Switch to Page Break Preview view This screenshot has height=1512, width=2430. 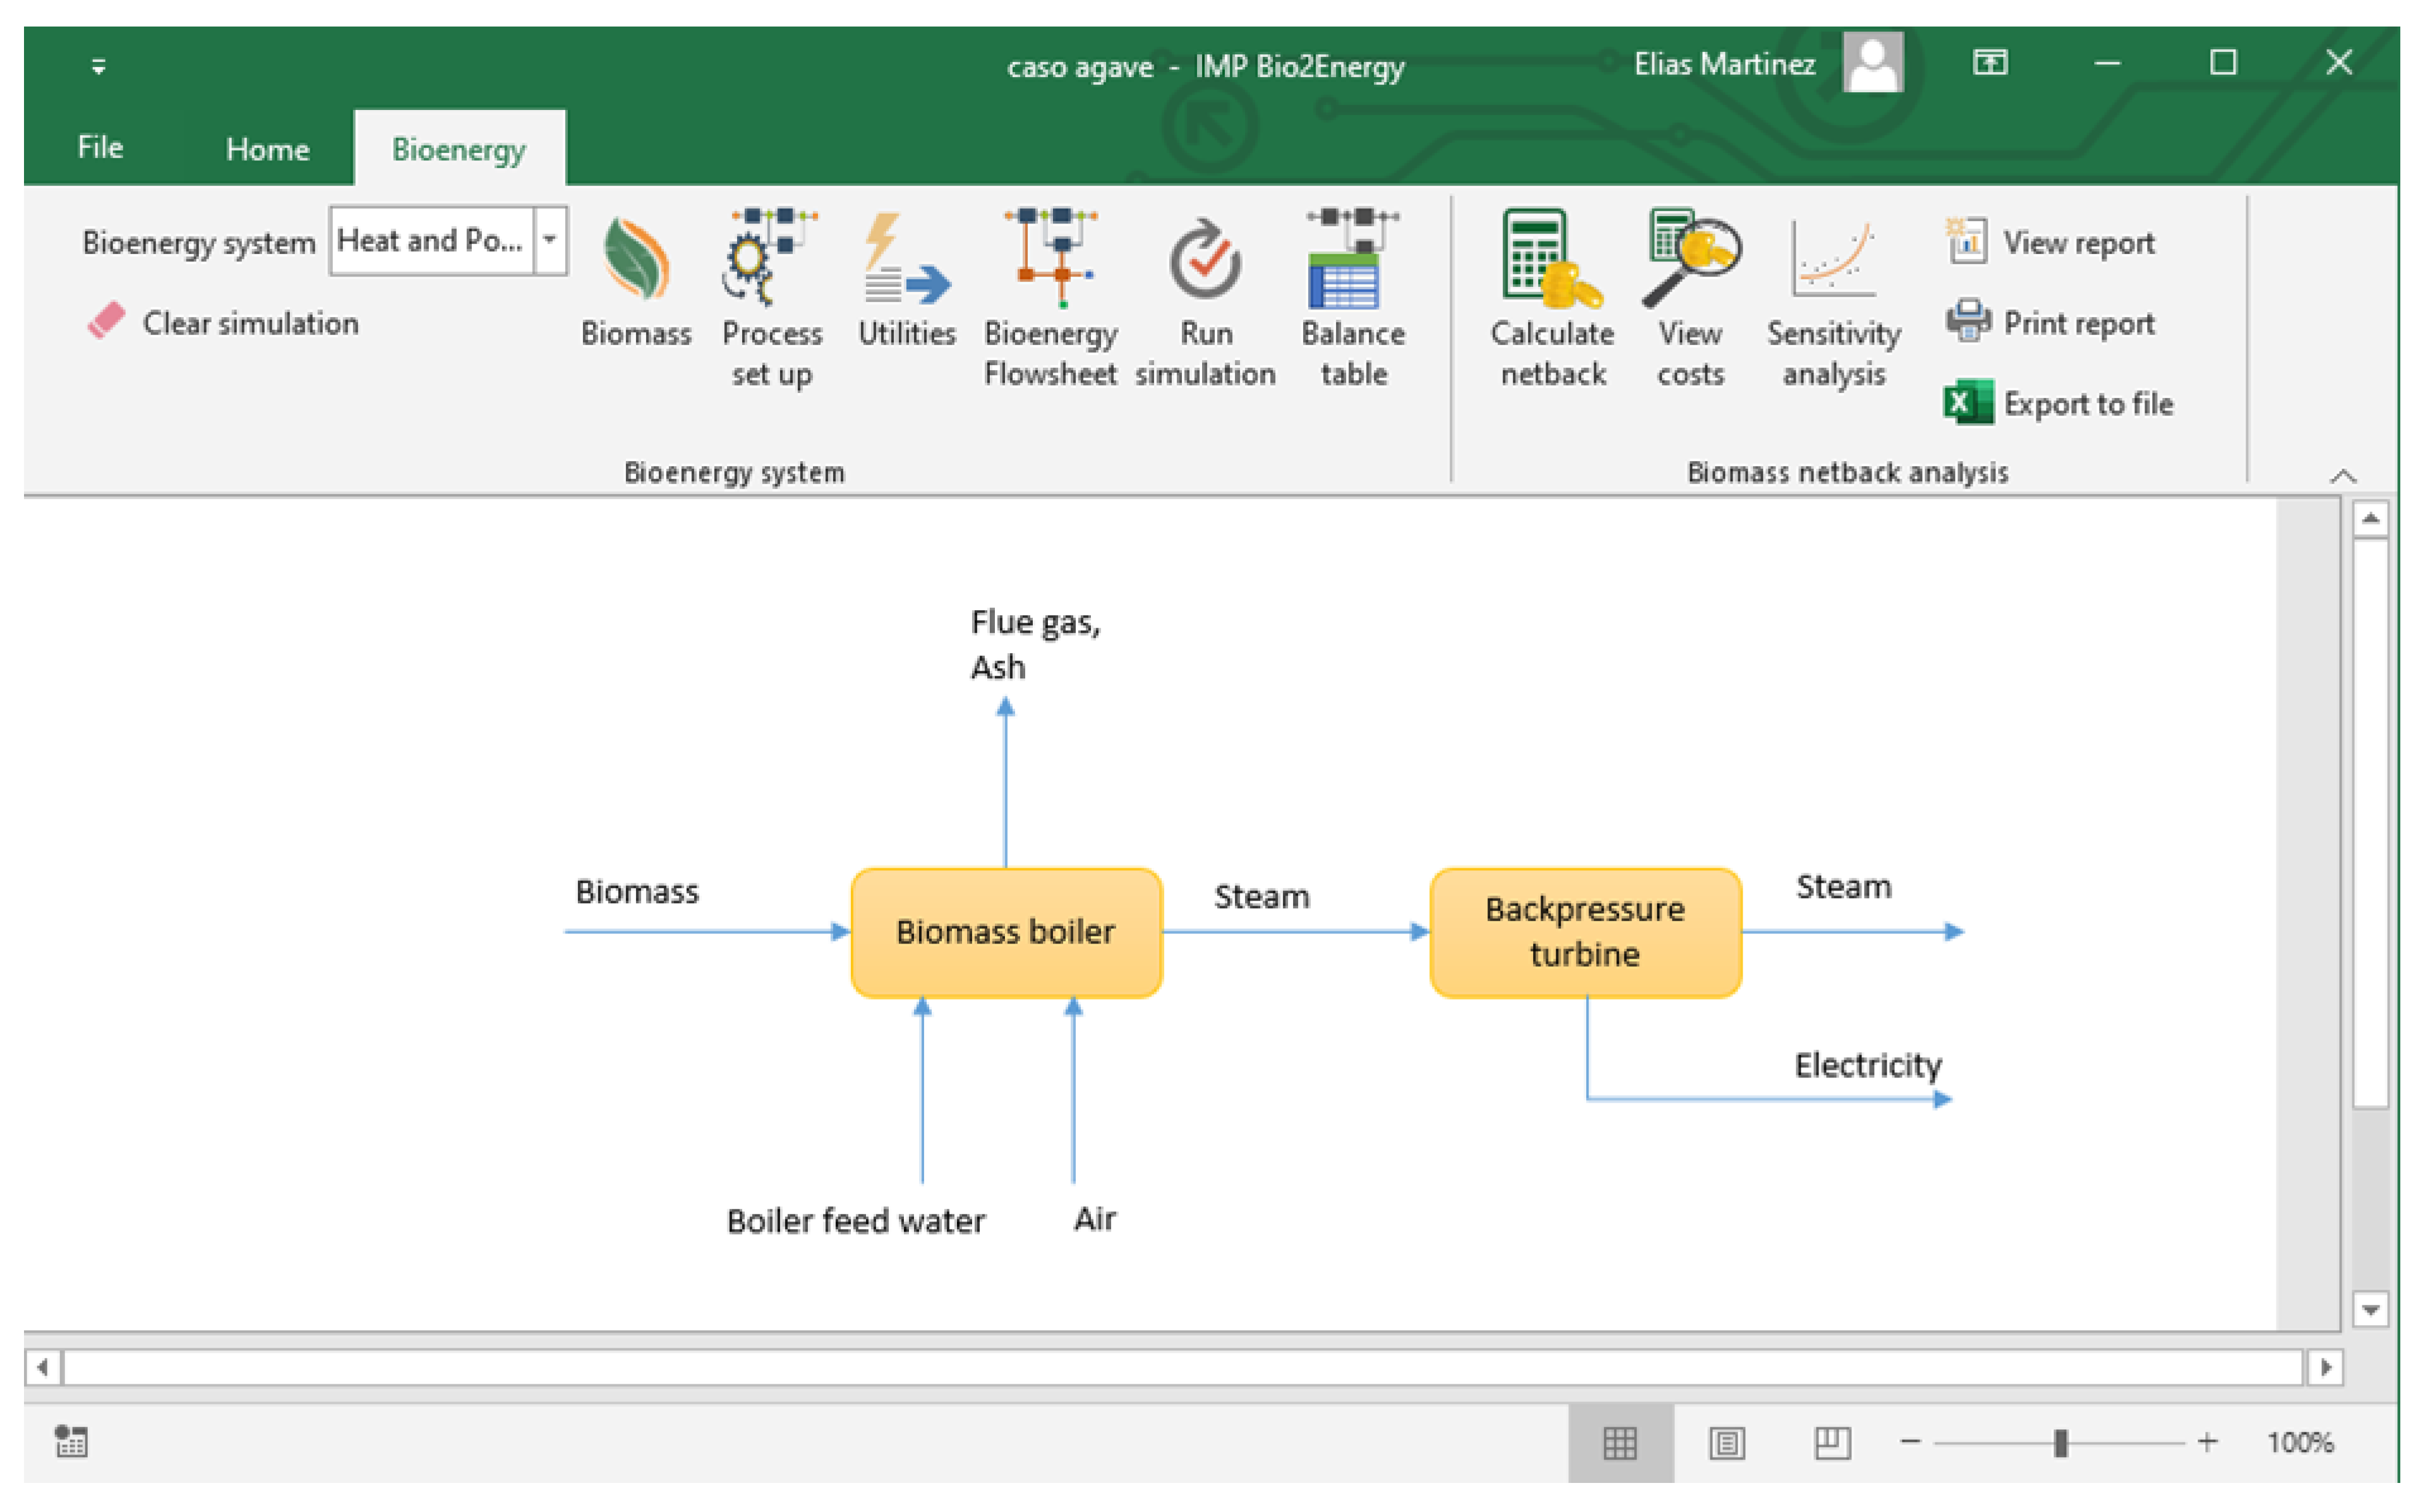pyautogui.click(x=1832, y=1443)
